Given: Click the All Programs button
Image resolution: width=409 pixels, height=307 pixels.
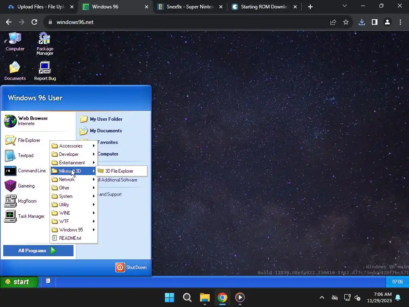Looking at the screenshot, I should point(38,251).
